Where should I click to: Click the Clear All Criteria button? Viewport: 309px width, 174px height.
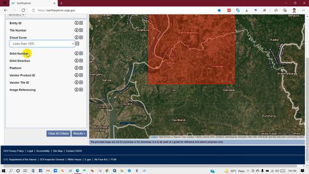pos(58,133)
